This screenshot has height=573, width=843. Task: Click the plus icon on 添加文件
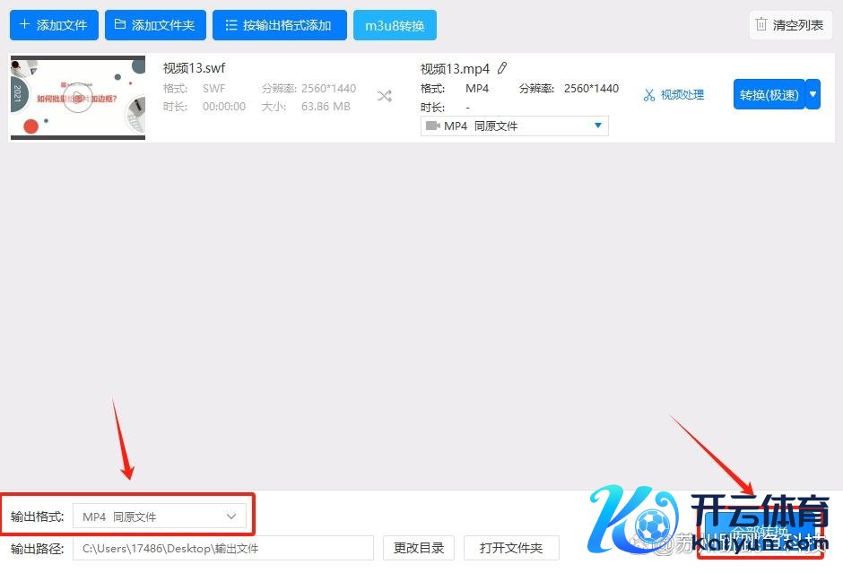(x=24, y=25)
